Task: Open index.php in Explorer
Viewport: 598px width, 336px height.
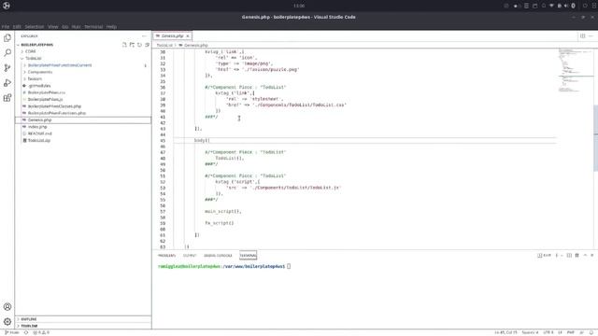Action: coord(37,127)
